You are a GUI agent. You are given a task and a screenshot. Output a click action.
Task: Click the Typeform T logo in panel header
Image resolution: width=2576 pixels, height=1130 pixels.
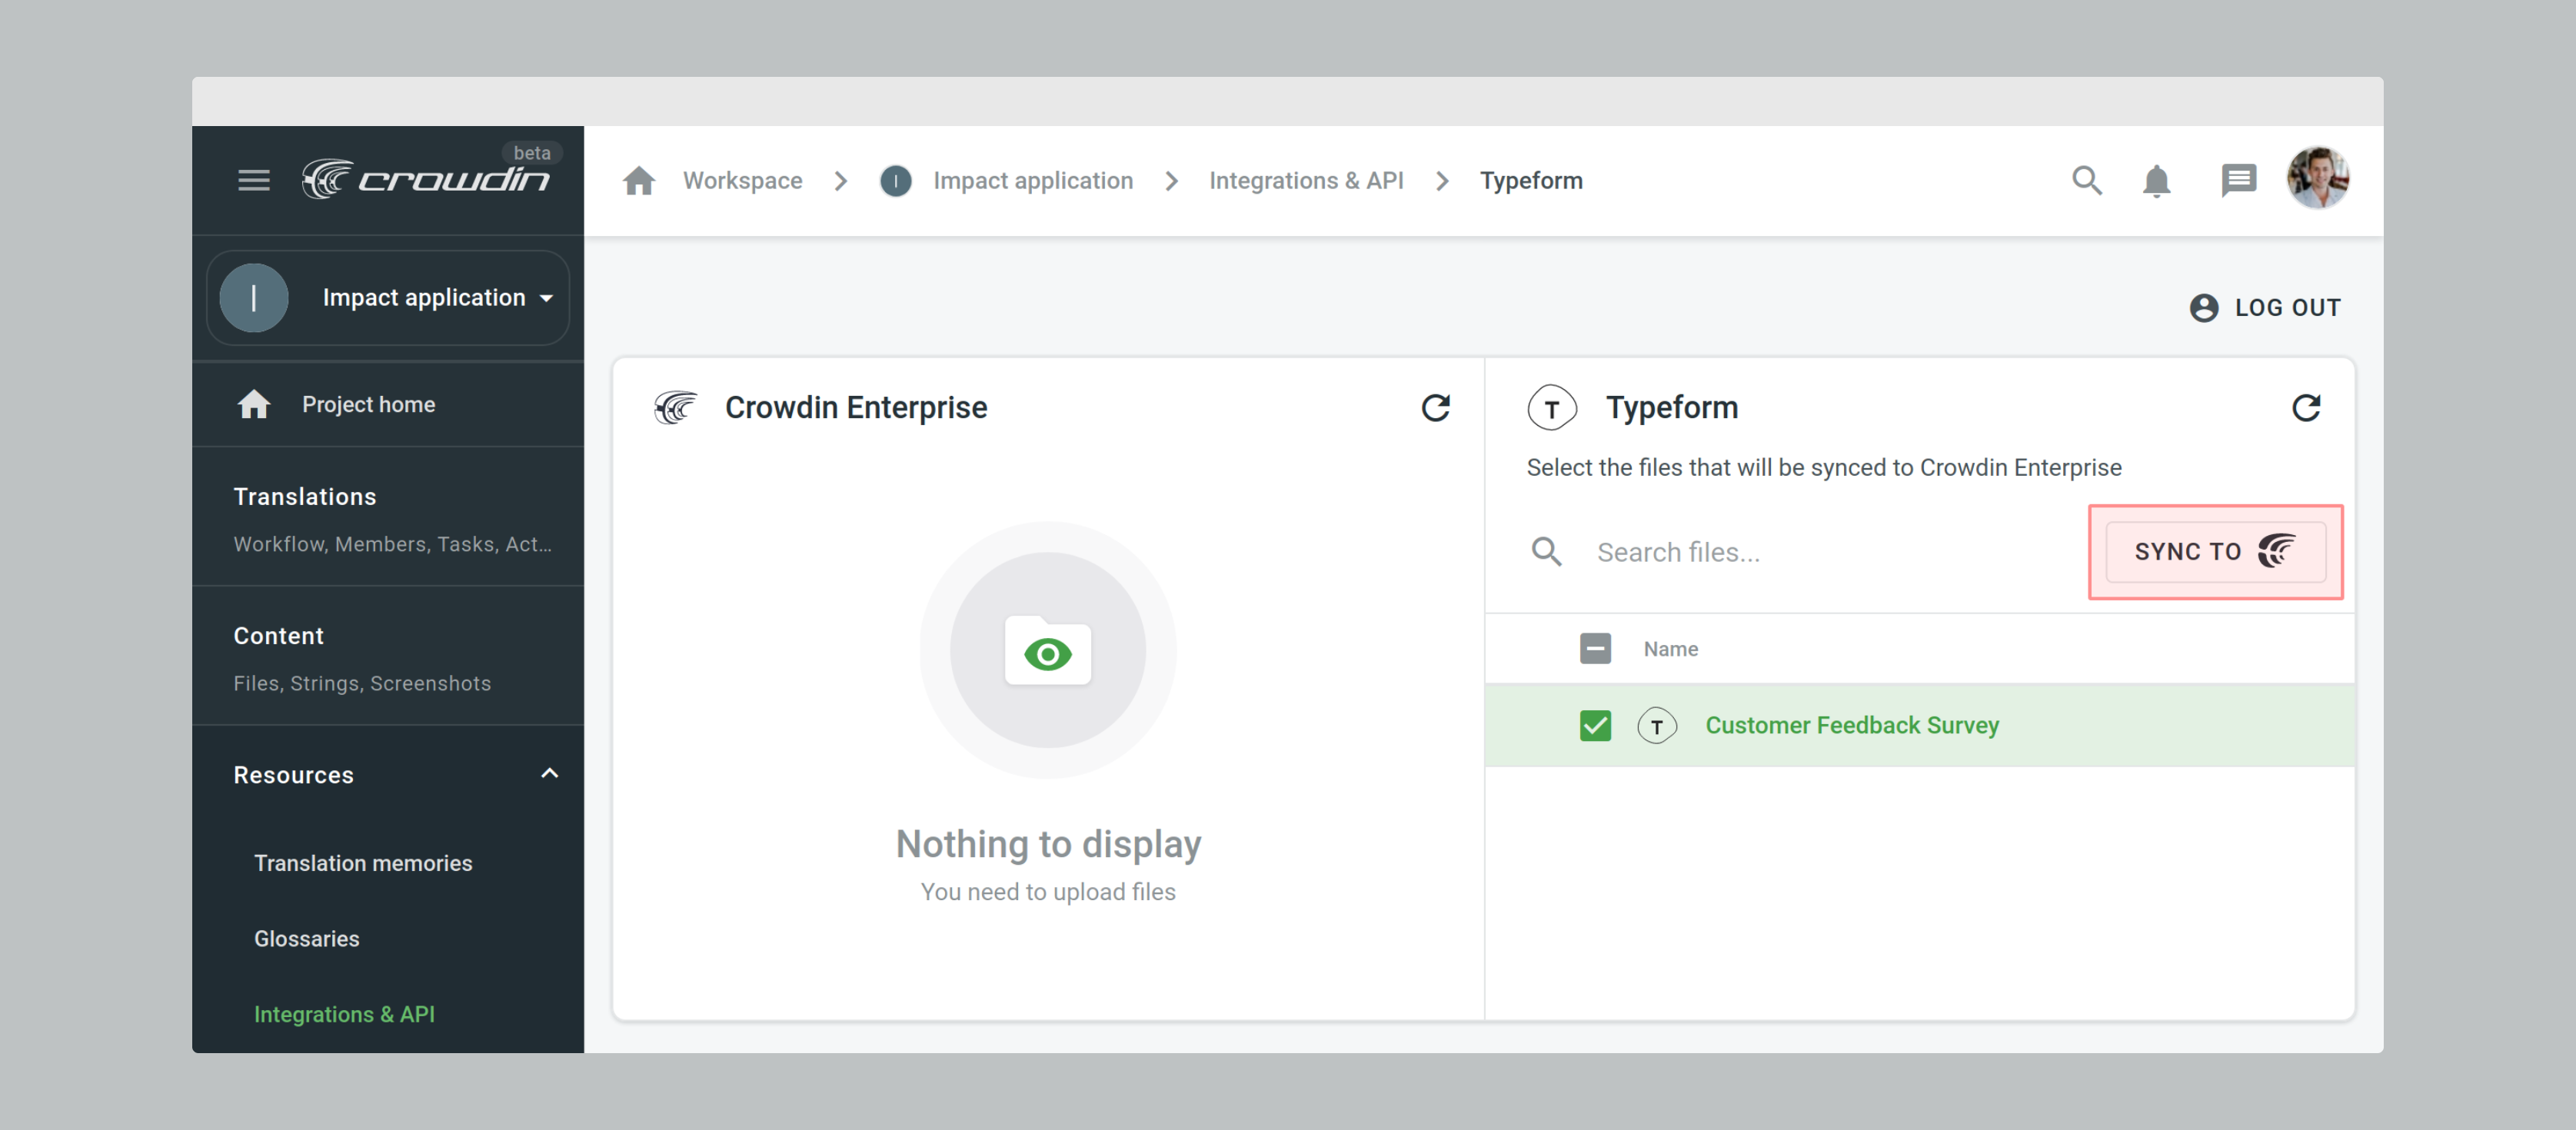tap(1552, 408)
